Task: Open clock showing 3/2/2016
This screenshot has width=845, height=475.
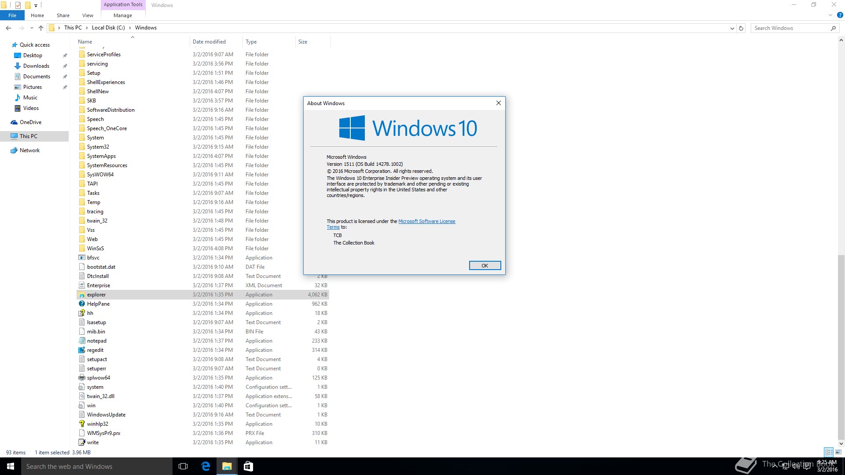Action: pos(827,466)
